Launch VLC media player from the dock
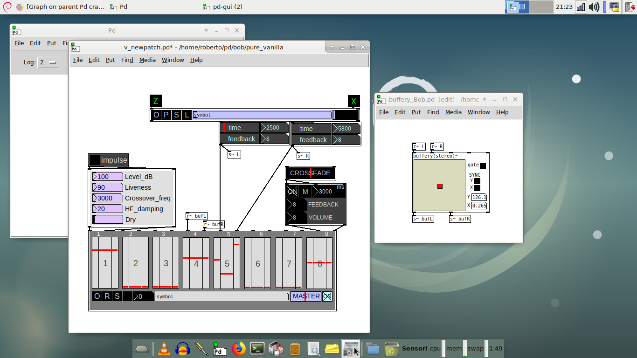 coord(164,349)
